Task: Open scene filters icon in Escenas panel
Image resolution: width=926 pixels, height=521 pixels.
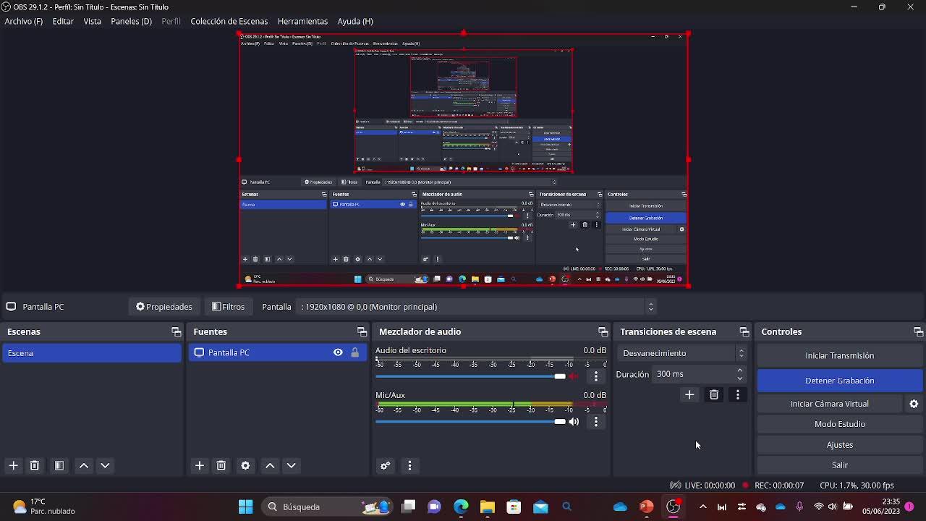Action: pos(59,466)
